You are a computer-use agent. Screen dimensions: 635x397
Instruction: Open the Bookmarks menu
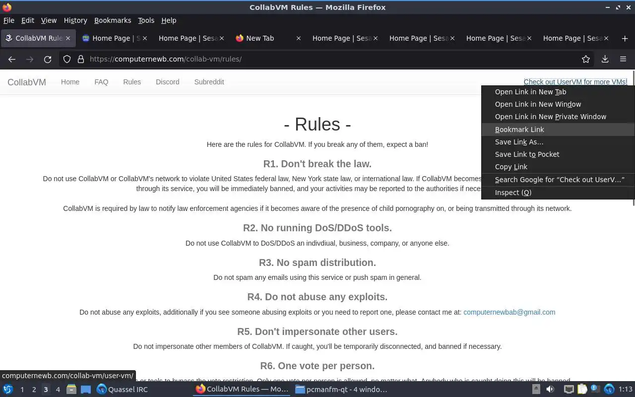point(113,20)
